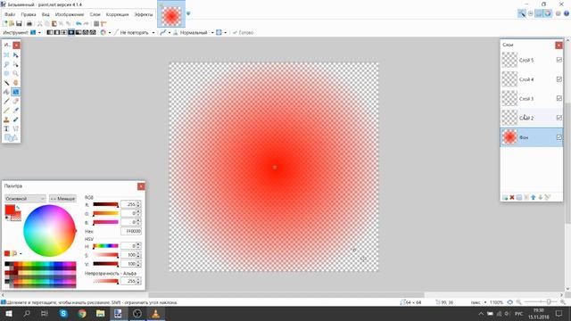Click the zoom slider in status bar
Image resolution: width=571 pixels, height=321 pixels.
(x=541, y=302)
